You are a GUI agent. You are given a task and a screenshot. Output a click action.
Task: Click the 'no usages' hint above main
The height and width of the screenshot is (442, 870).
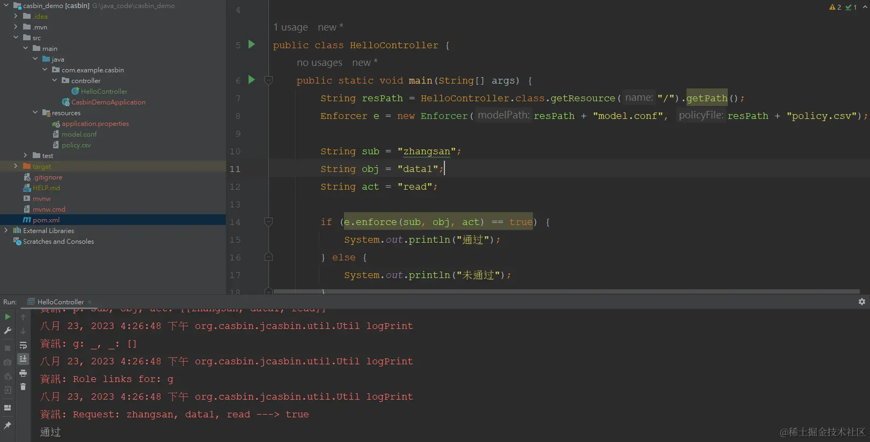(319, 63)
